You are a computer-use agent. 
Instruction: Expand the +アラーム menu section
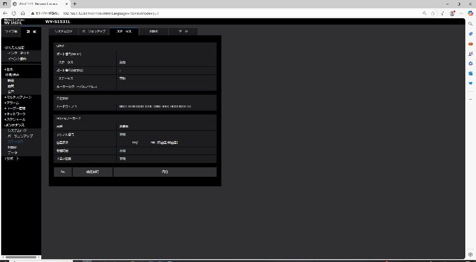pos(12,103)
